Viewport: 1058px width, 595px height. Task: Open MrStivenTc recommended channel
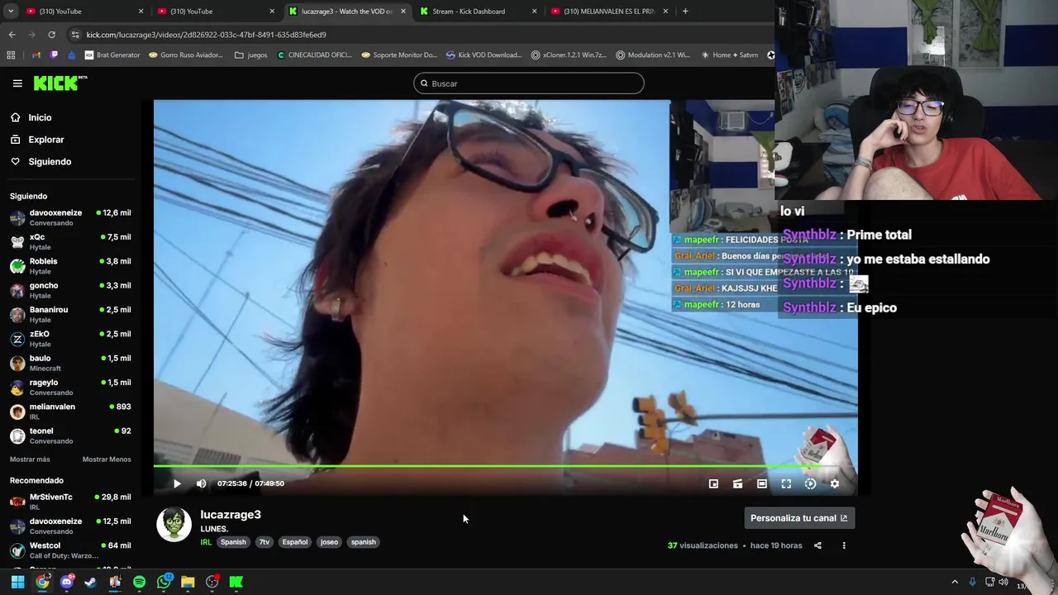[x=70, y=502]
